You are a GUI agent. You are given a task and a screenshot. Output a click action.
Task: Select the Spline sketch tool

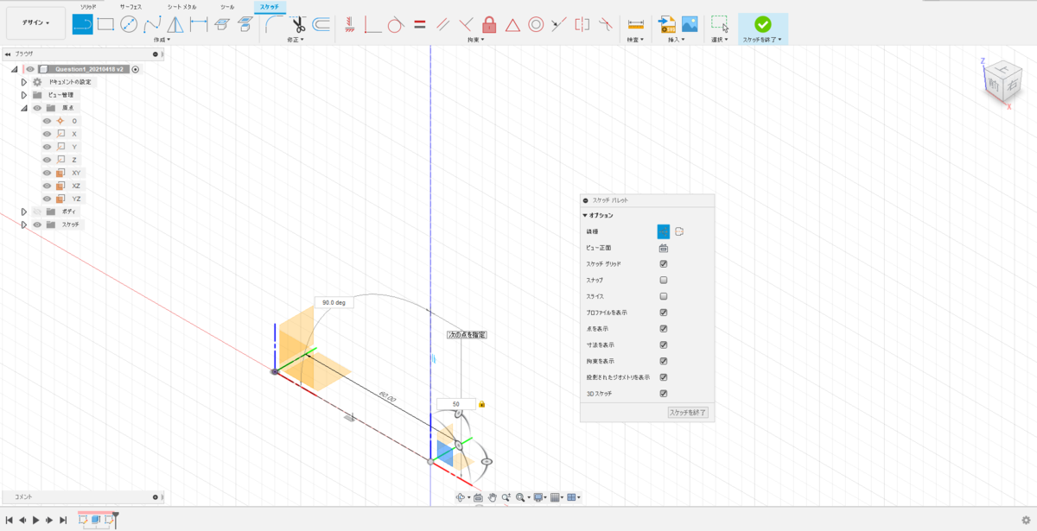point(152,24)
